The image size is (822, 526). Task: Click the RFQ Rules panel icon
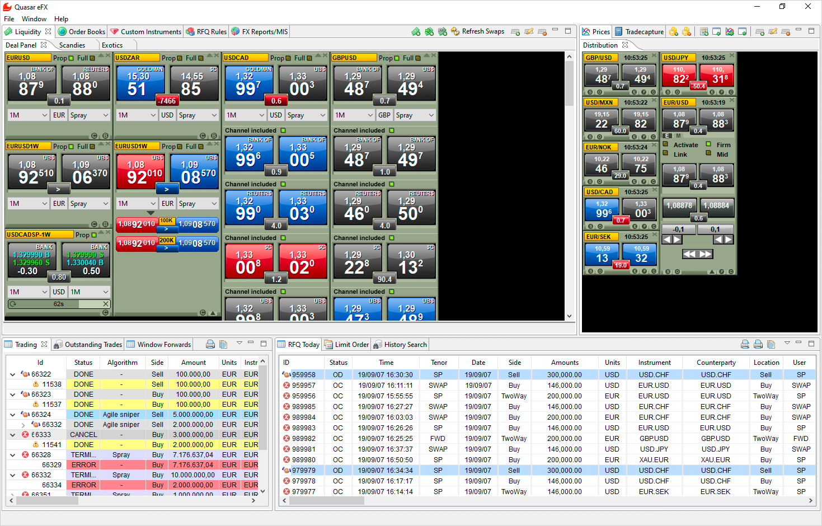click(x=190, y=32)
